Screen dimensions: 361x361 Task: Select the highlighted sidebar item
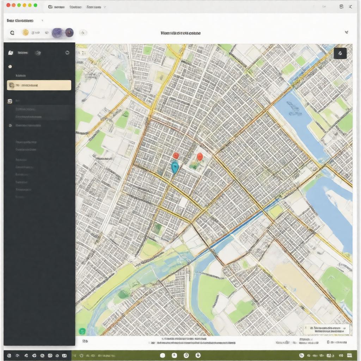pos(39,85)
